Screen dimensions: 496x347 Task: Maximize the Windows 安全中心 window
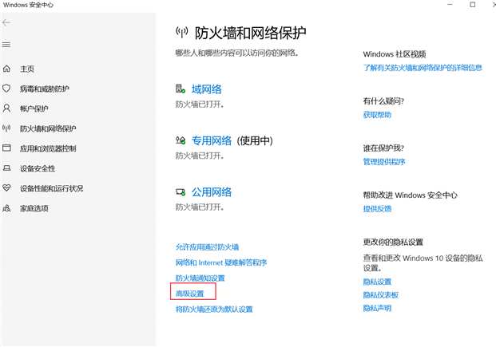[472, 5]
